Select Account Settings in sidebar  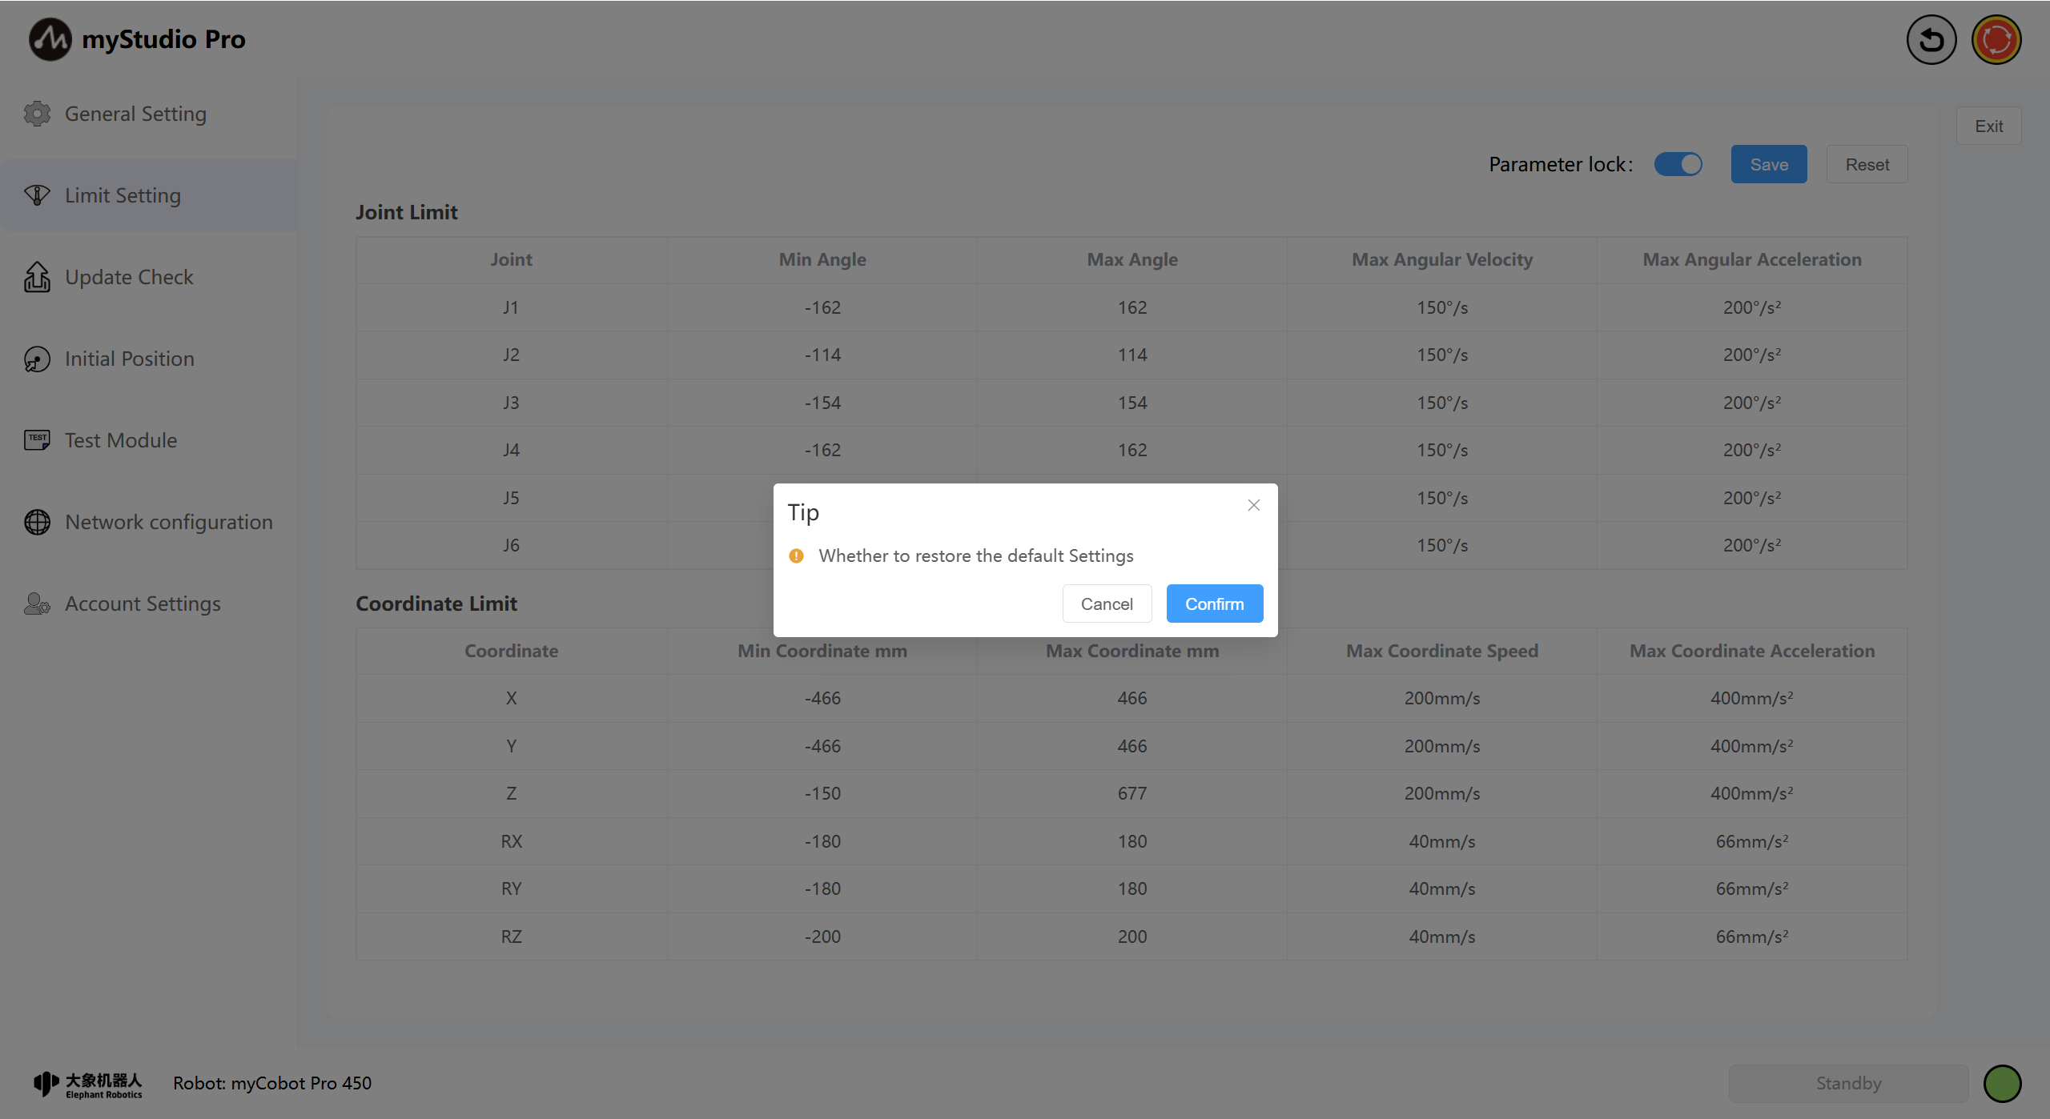pyautogui.click(x=143, y=604)
